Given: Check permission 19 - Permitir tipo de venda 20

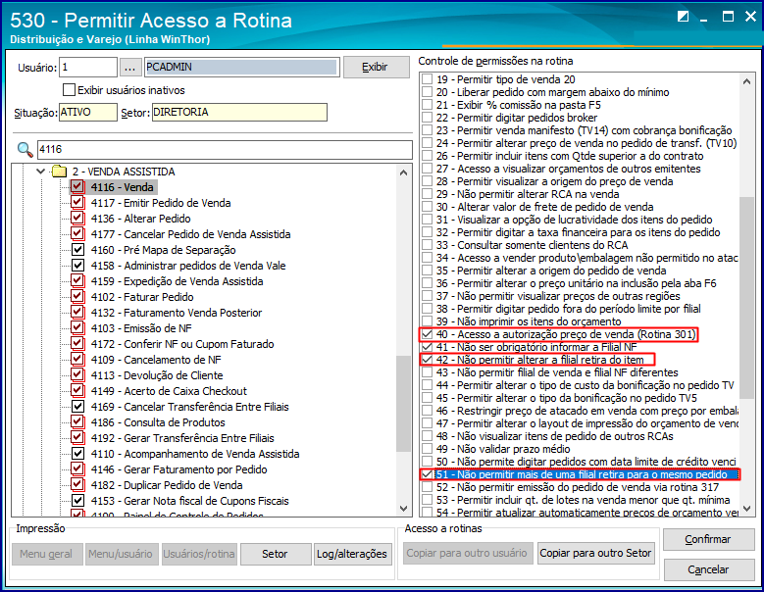Looking at the screenshot, I should coord(428,79).
